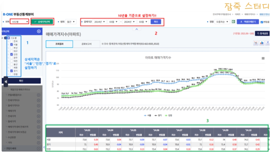
Task: Select the line chart type icon
Action: [x=256, y=43]
